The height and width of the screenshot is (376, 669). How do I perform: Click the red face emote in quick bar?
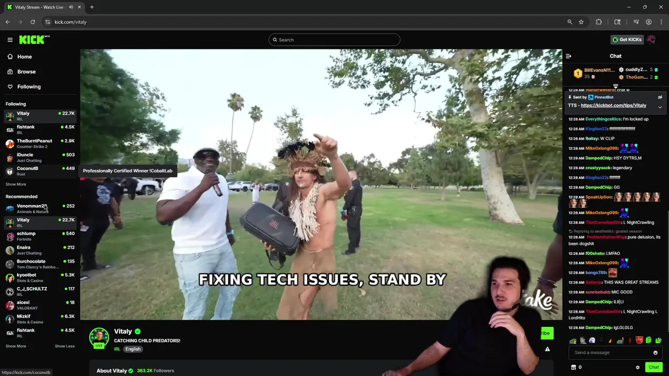click(639, 340)
